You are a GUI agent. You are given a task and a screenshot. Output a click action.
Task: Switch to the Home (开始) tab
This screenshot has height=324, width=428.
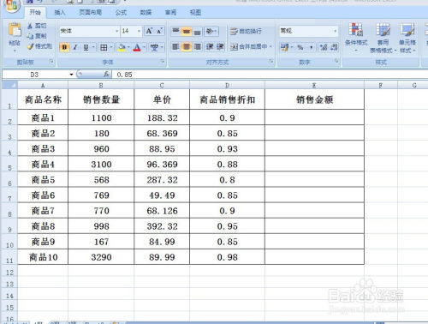35,12
